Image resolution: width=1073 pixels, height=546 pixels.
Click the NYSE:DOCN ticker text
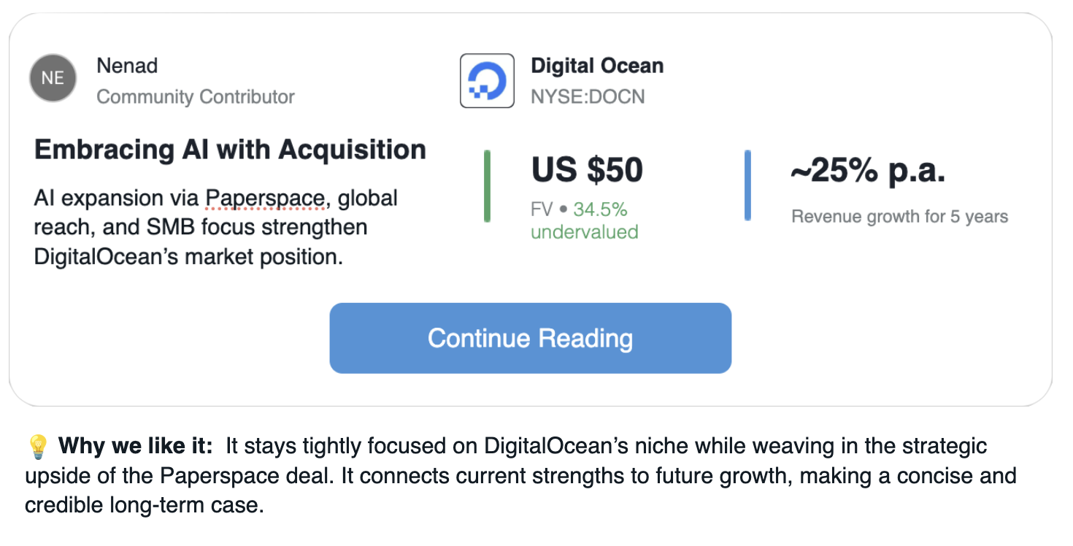[x=588, y=96]
